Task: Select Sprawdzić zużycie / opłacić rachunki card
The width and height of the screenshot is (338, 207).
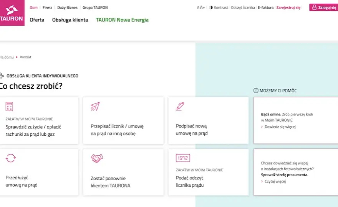Action: 39,120
